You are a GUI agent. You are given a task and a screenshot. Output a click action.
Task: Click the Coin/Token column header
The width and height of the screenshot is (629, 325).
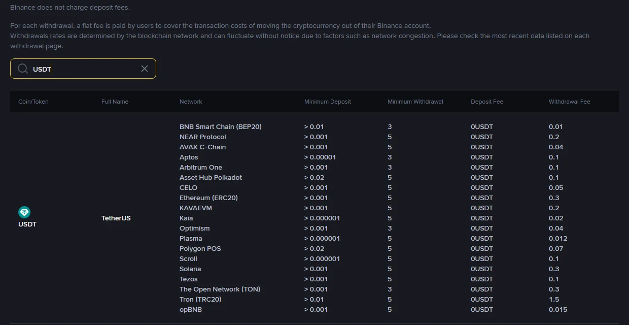click(33, 102)
